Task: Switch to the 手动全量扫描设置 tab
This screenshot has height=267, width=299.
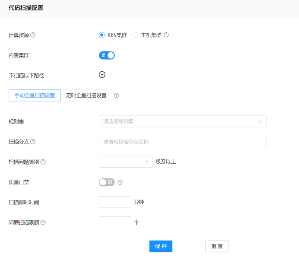Action: pyautogui.click(x=35, y=95)
